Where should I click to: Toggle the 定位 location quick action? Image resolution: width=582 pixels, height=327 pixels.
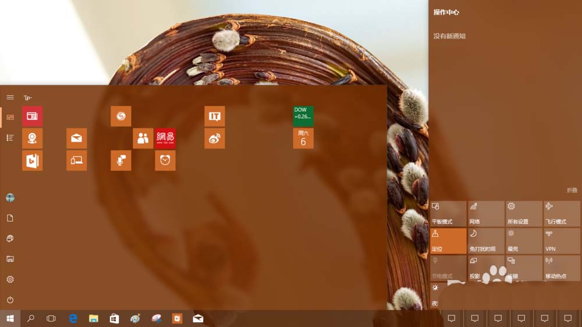click(448, 241)
